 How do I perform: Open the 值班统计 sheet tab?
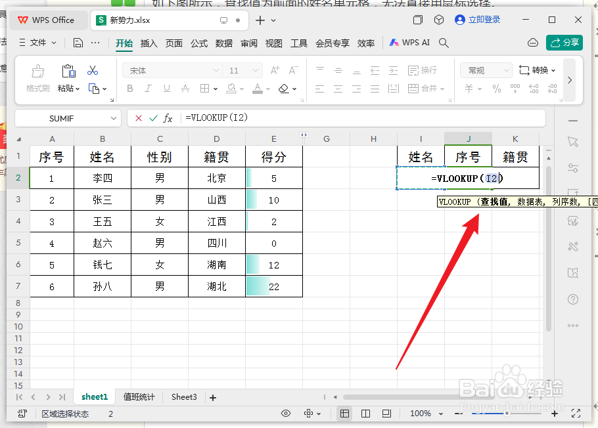pyautogui.click(x=138, y=396)
